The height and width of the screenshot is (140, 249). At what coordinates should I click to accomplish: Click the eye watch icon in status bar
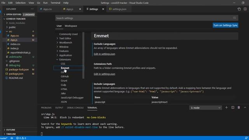pos(12,138)
